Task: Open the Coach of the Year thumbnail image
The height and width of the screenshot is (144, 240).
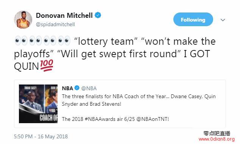Action: click(38, 104)
